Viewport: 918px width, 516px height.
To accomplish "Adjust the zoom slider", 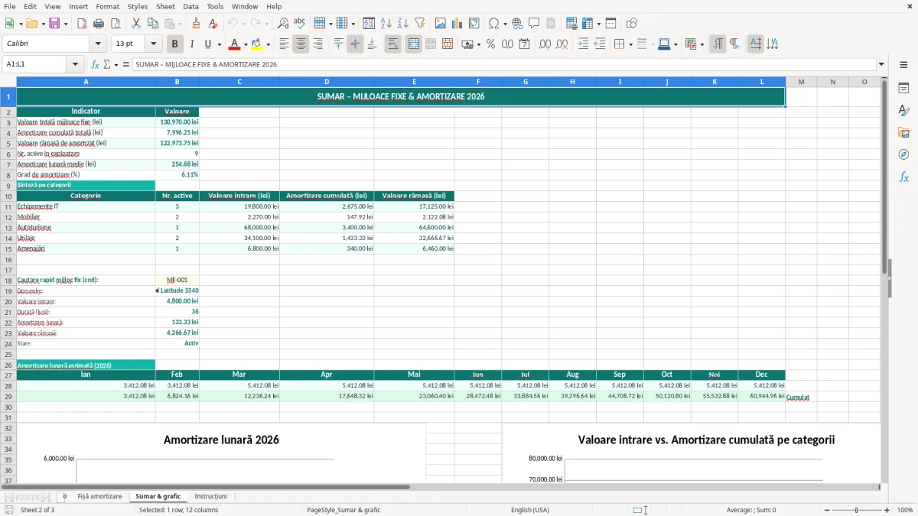I will coord(857,510).
